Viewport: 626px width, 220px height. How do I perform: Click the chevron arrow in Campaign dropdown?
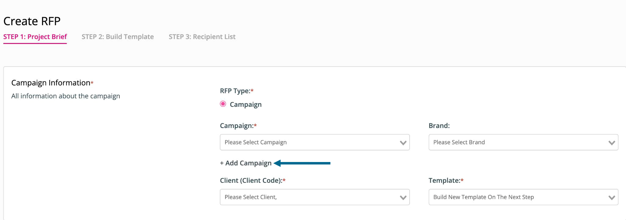403,142
